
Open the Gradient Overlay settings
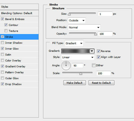pos(15,66)
